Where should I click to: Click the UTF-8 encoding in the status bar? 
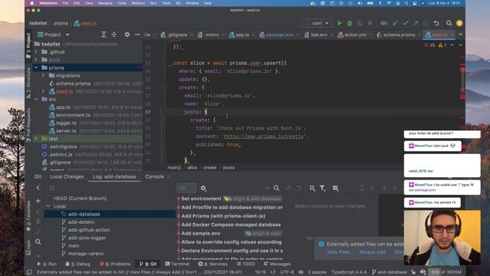pos(287,272)
